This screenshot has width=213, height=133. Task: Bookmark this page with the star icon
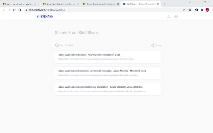[190, 10]
